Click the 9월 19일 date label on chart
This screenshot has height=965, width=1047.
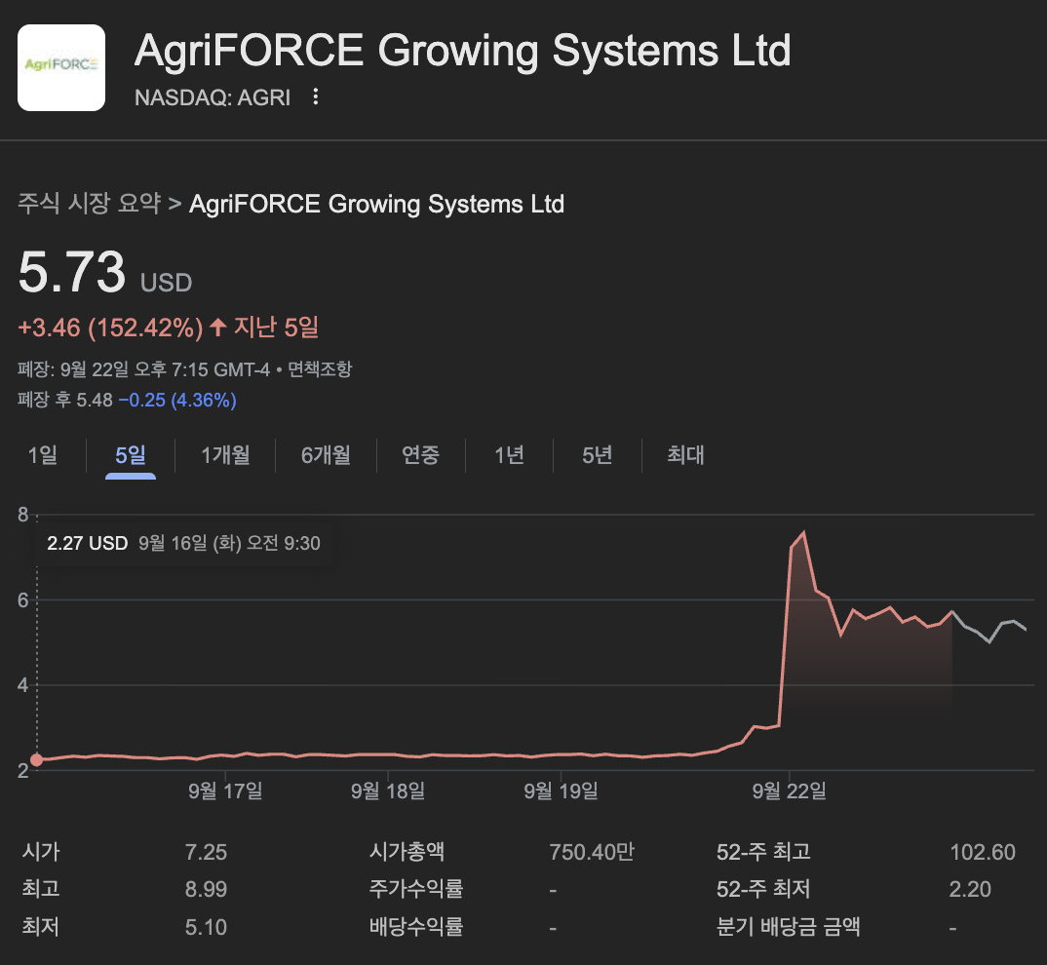[561, 791]
